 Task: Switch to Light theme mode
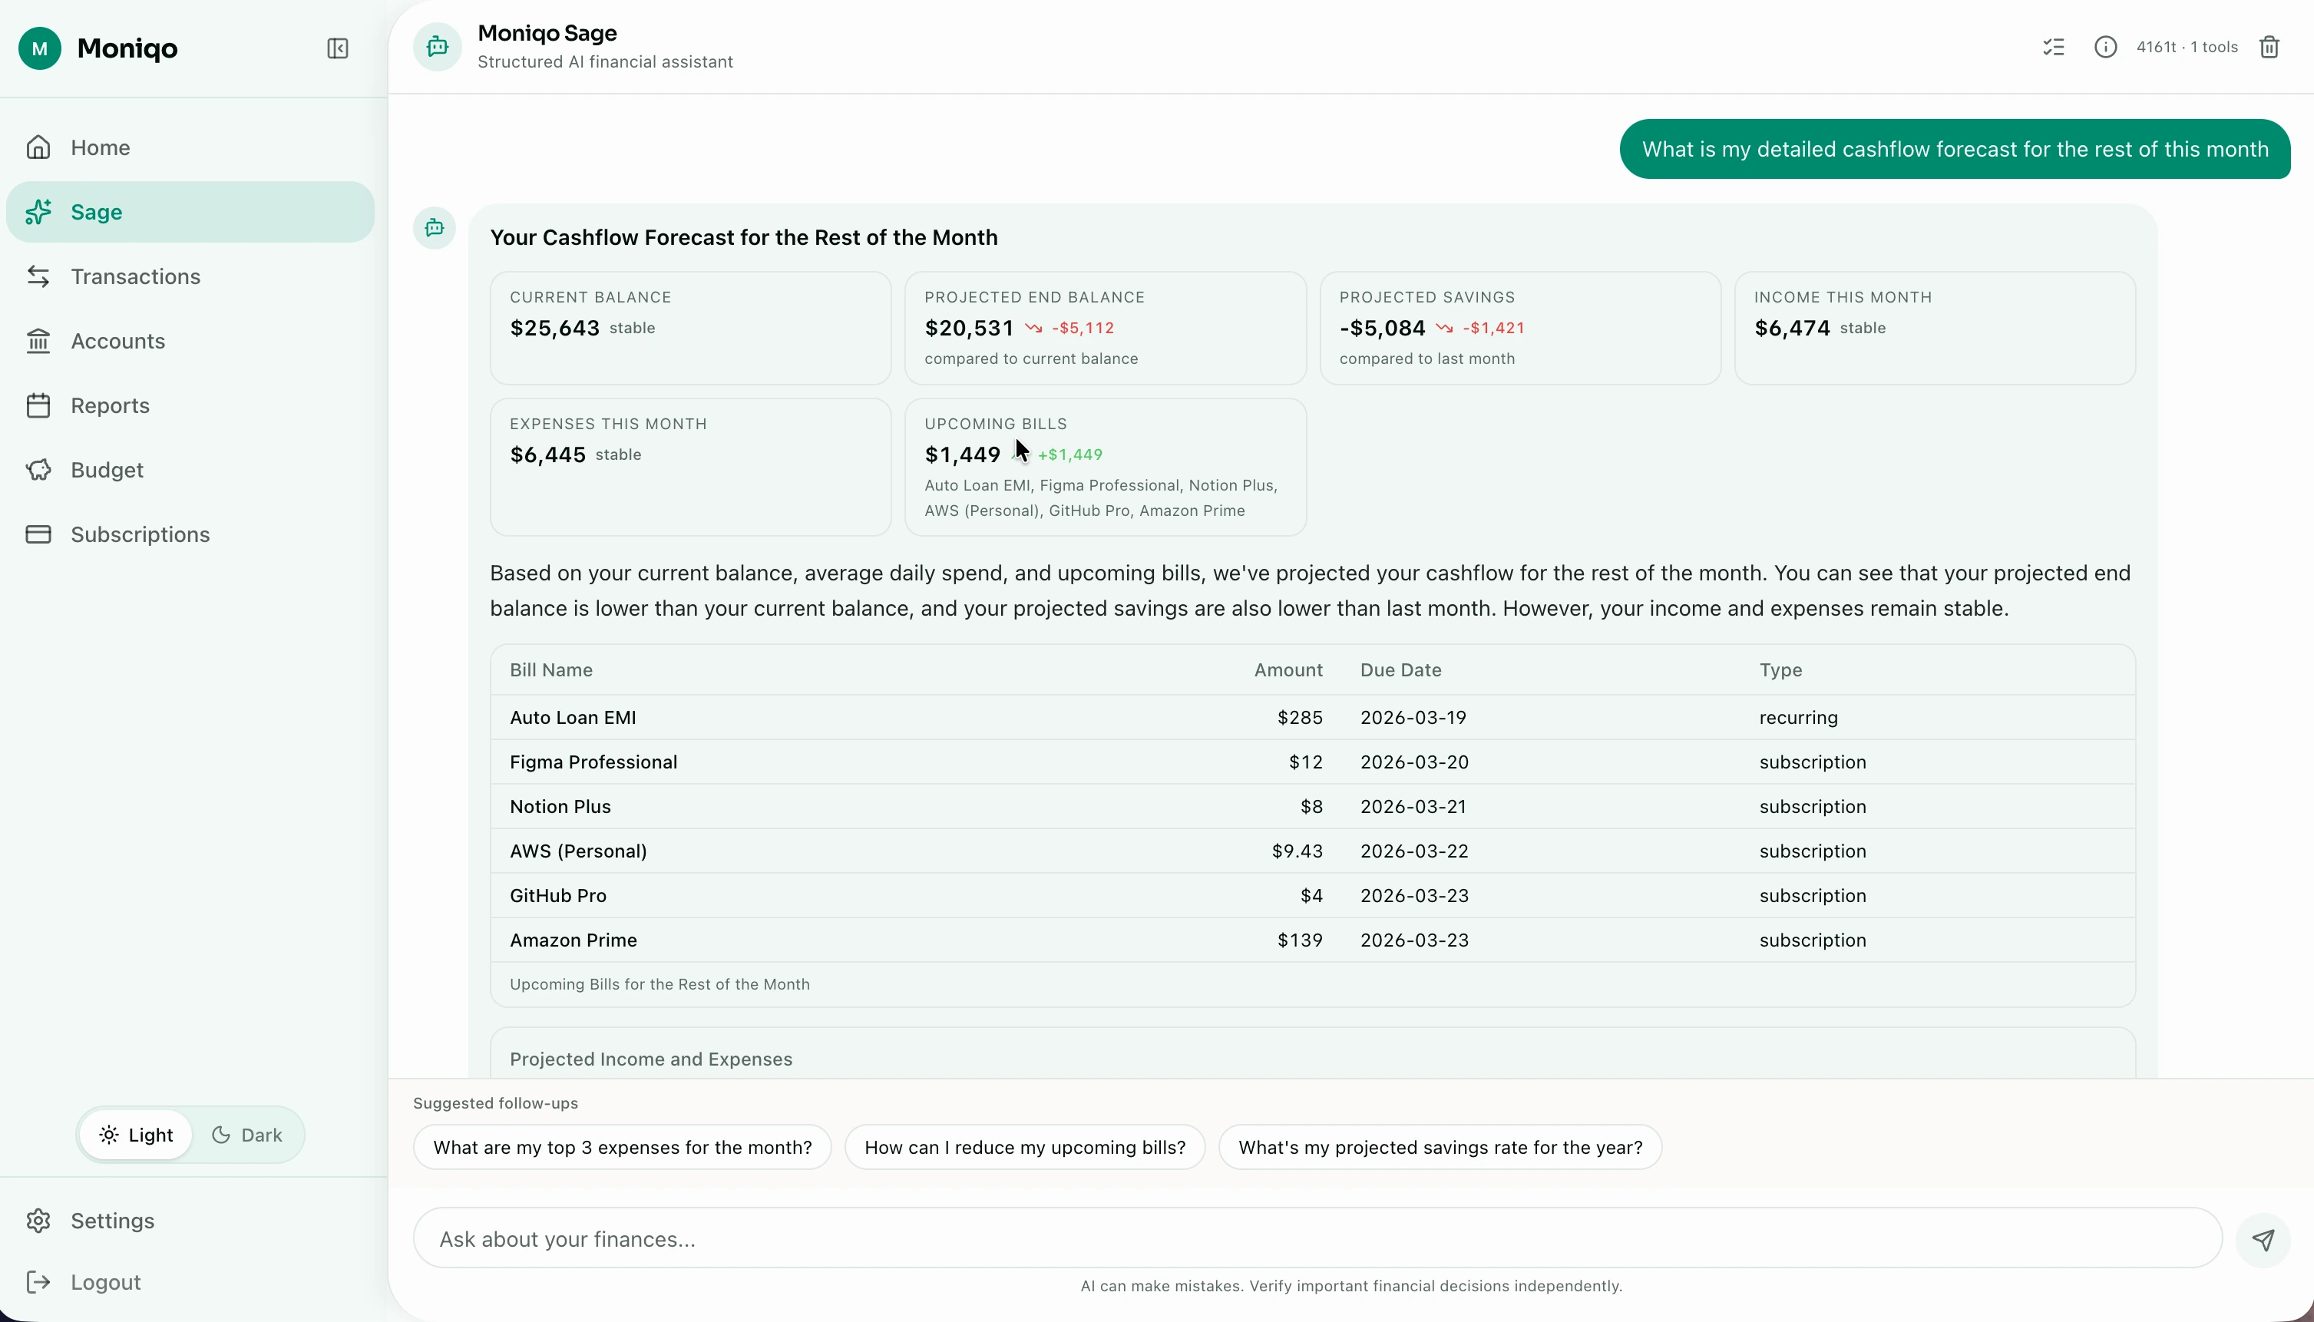click(137, 1134)
